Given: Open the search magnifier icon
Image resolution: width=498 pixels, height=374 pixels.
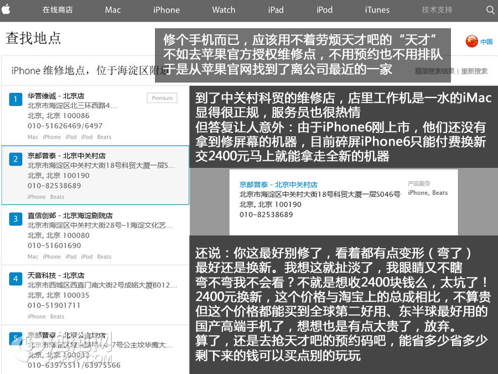Looking at the screenshot, I should pos(490,10).
